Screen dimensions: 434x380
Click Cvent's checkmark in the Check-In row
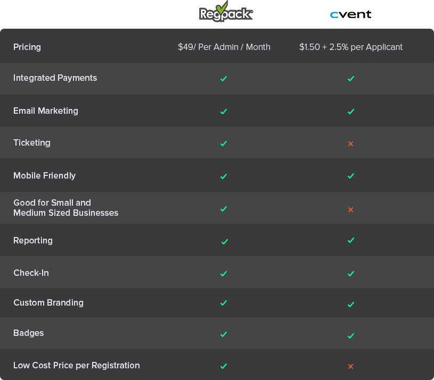click(x=350, y=274)
